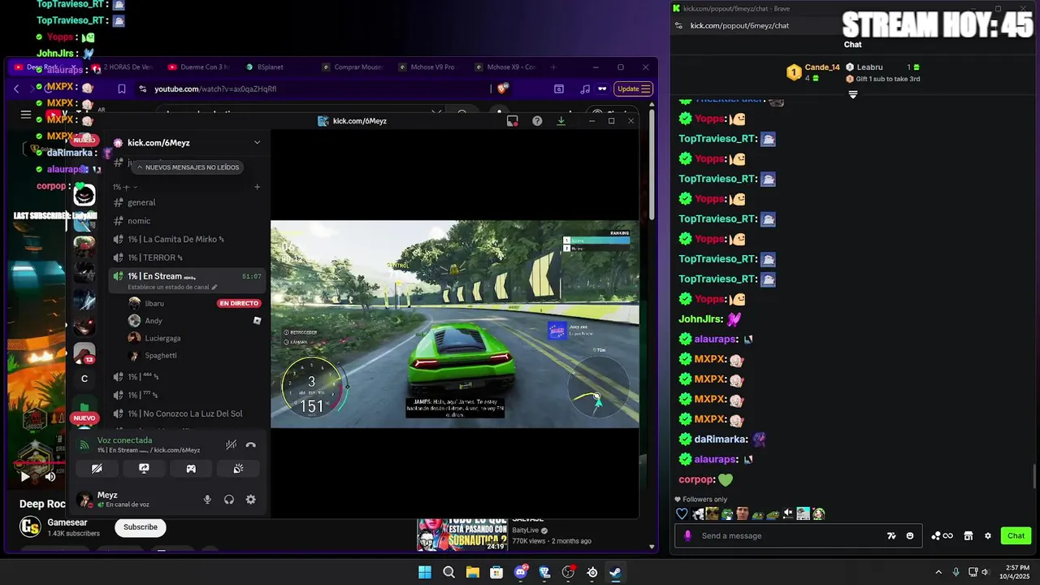Screen dimensions: 1040x585
Task: Select user Andy in voice channel
Action: point(153,321)
